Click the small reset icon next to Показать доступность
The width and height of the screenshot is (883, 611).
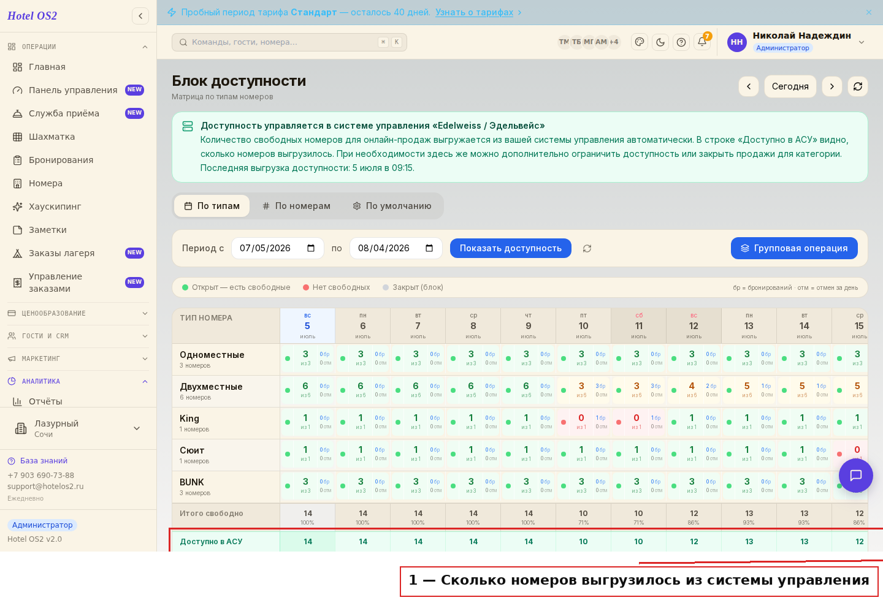click(x=587, y=248)
